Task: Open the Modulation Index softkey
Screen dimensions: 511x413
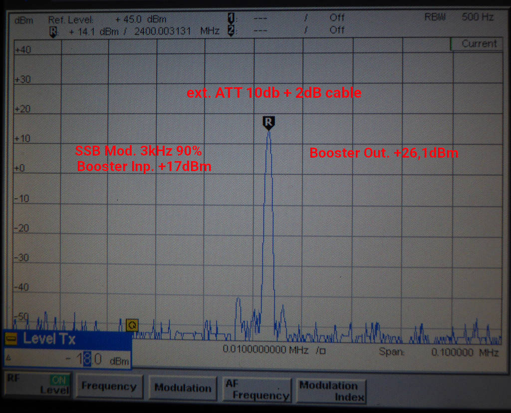Action: 331,391
